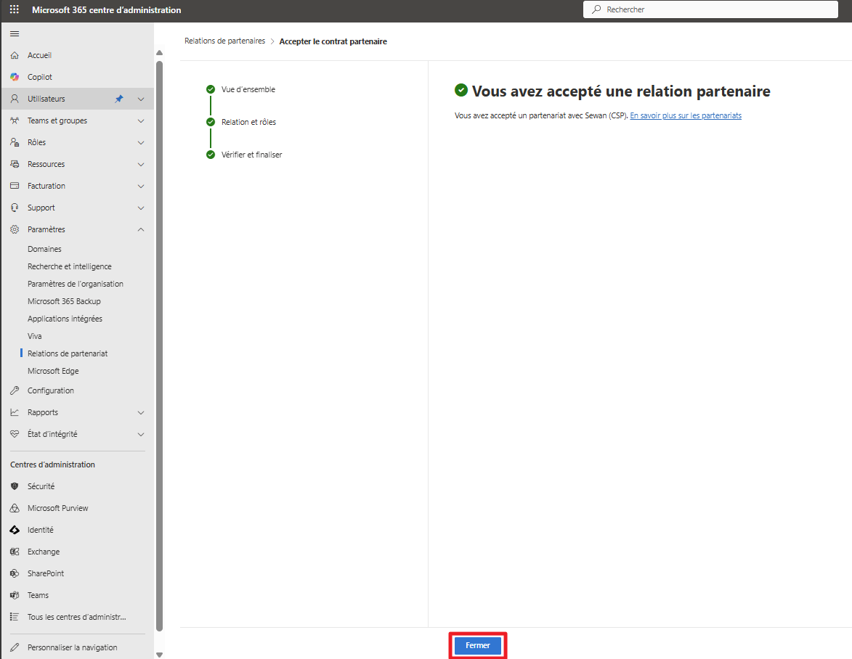
Task: Expand the Facturation chevron
Action: click(141, 187)
